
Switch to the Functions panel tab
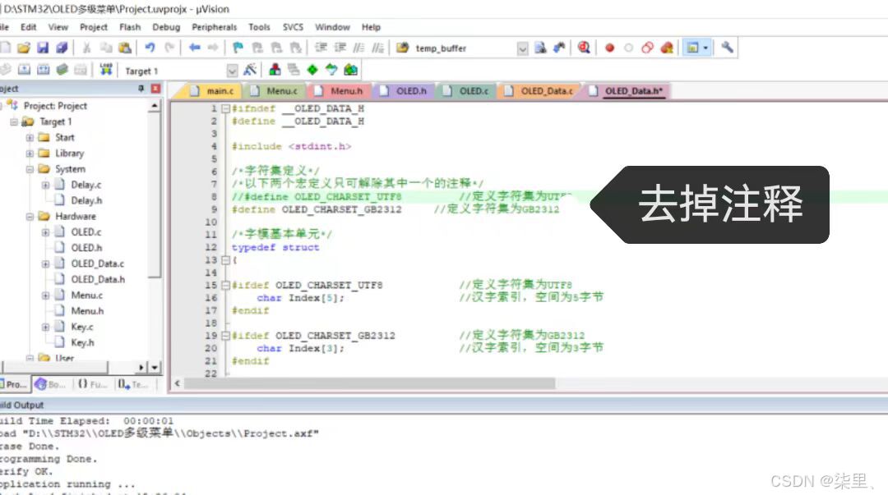point(92,384)
